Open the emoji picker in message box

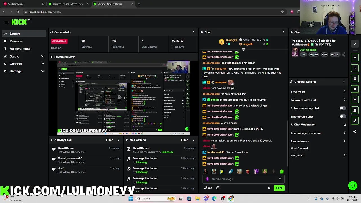click(x=280, y=179)
